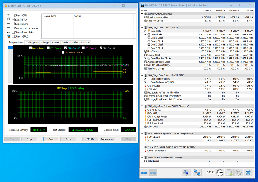Click the thermometer icon next to Drive Temperature
This screenshot has width=258, height=182.
[146, 151]
